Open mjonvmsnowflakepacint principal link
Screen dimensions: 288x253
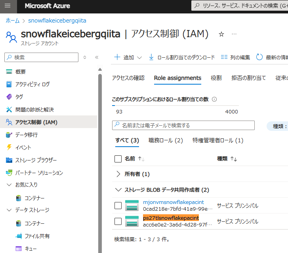(174, 202)
